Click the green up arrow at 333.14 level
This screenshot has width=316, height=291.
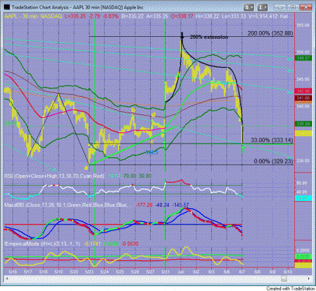coord(243,149)
